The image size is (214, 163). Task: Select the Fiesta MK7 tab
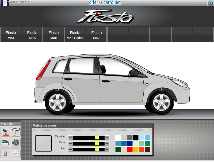96,35
